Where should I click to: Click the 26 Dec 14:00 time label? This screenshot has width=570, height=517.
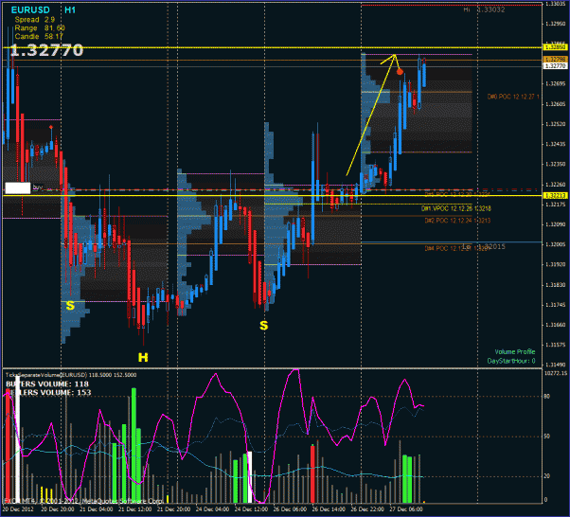pyautogui.click(x=329, y=509)
